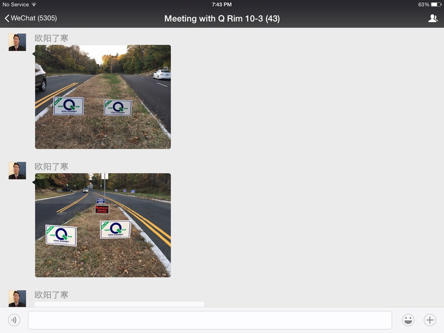Focus the message text input field

point(210,320)
